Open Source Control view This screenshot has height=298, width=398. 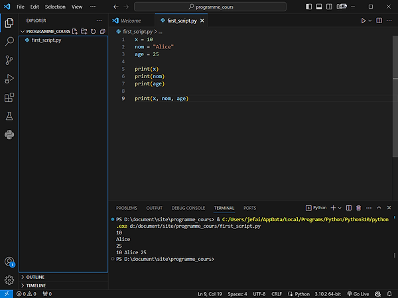9,60
